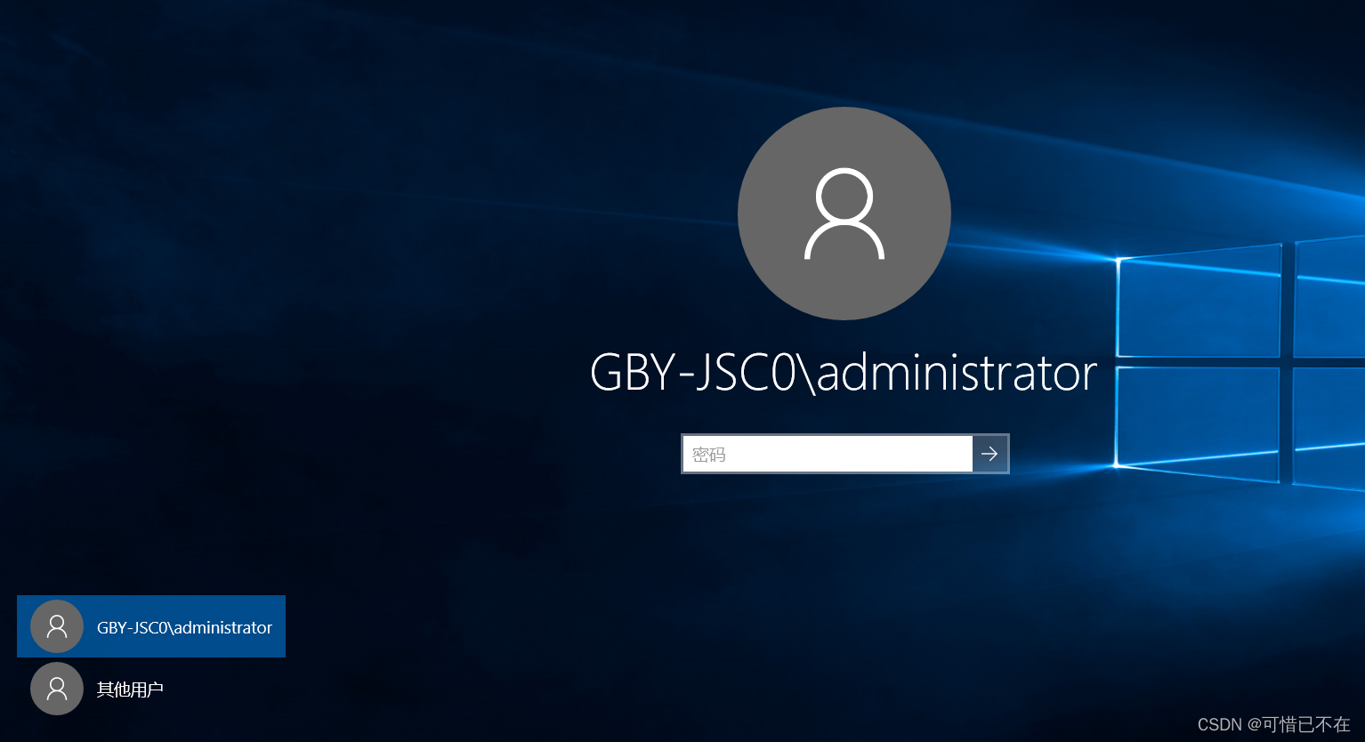Select GBY-JSC0\administrator label in the user list
Viewport: 1365px width, 742px height.
point(184,627)
